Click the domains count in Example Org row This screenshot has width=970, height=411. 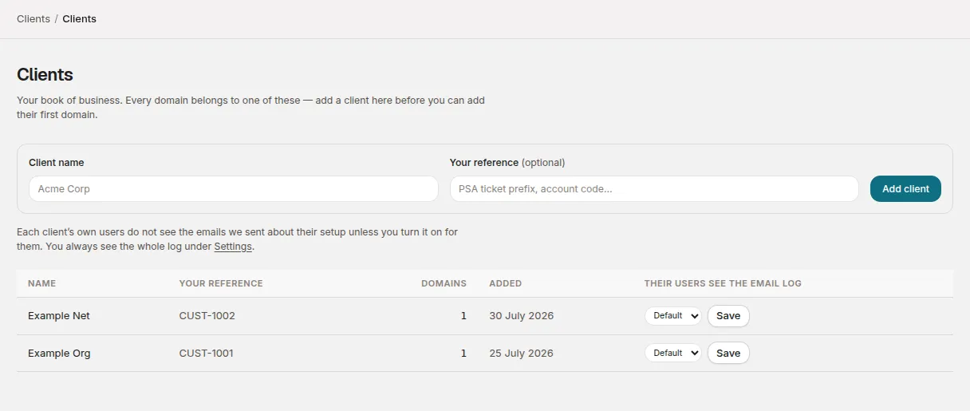click(x=463, y=353)
